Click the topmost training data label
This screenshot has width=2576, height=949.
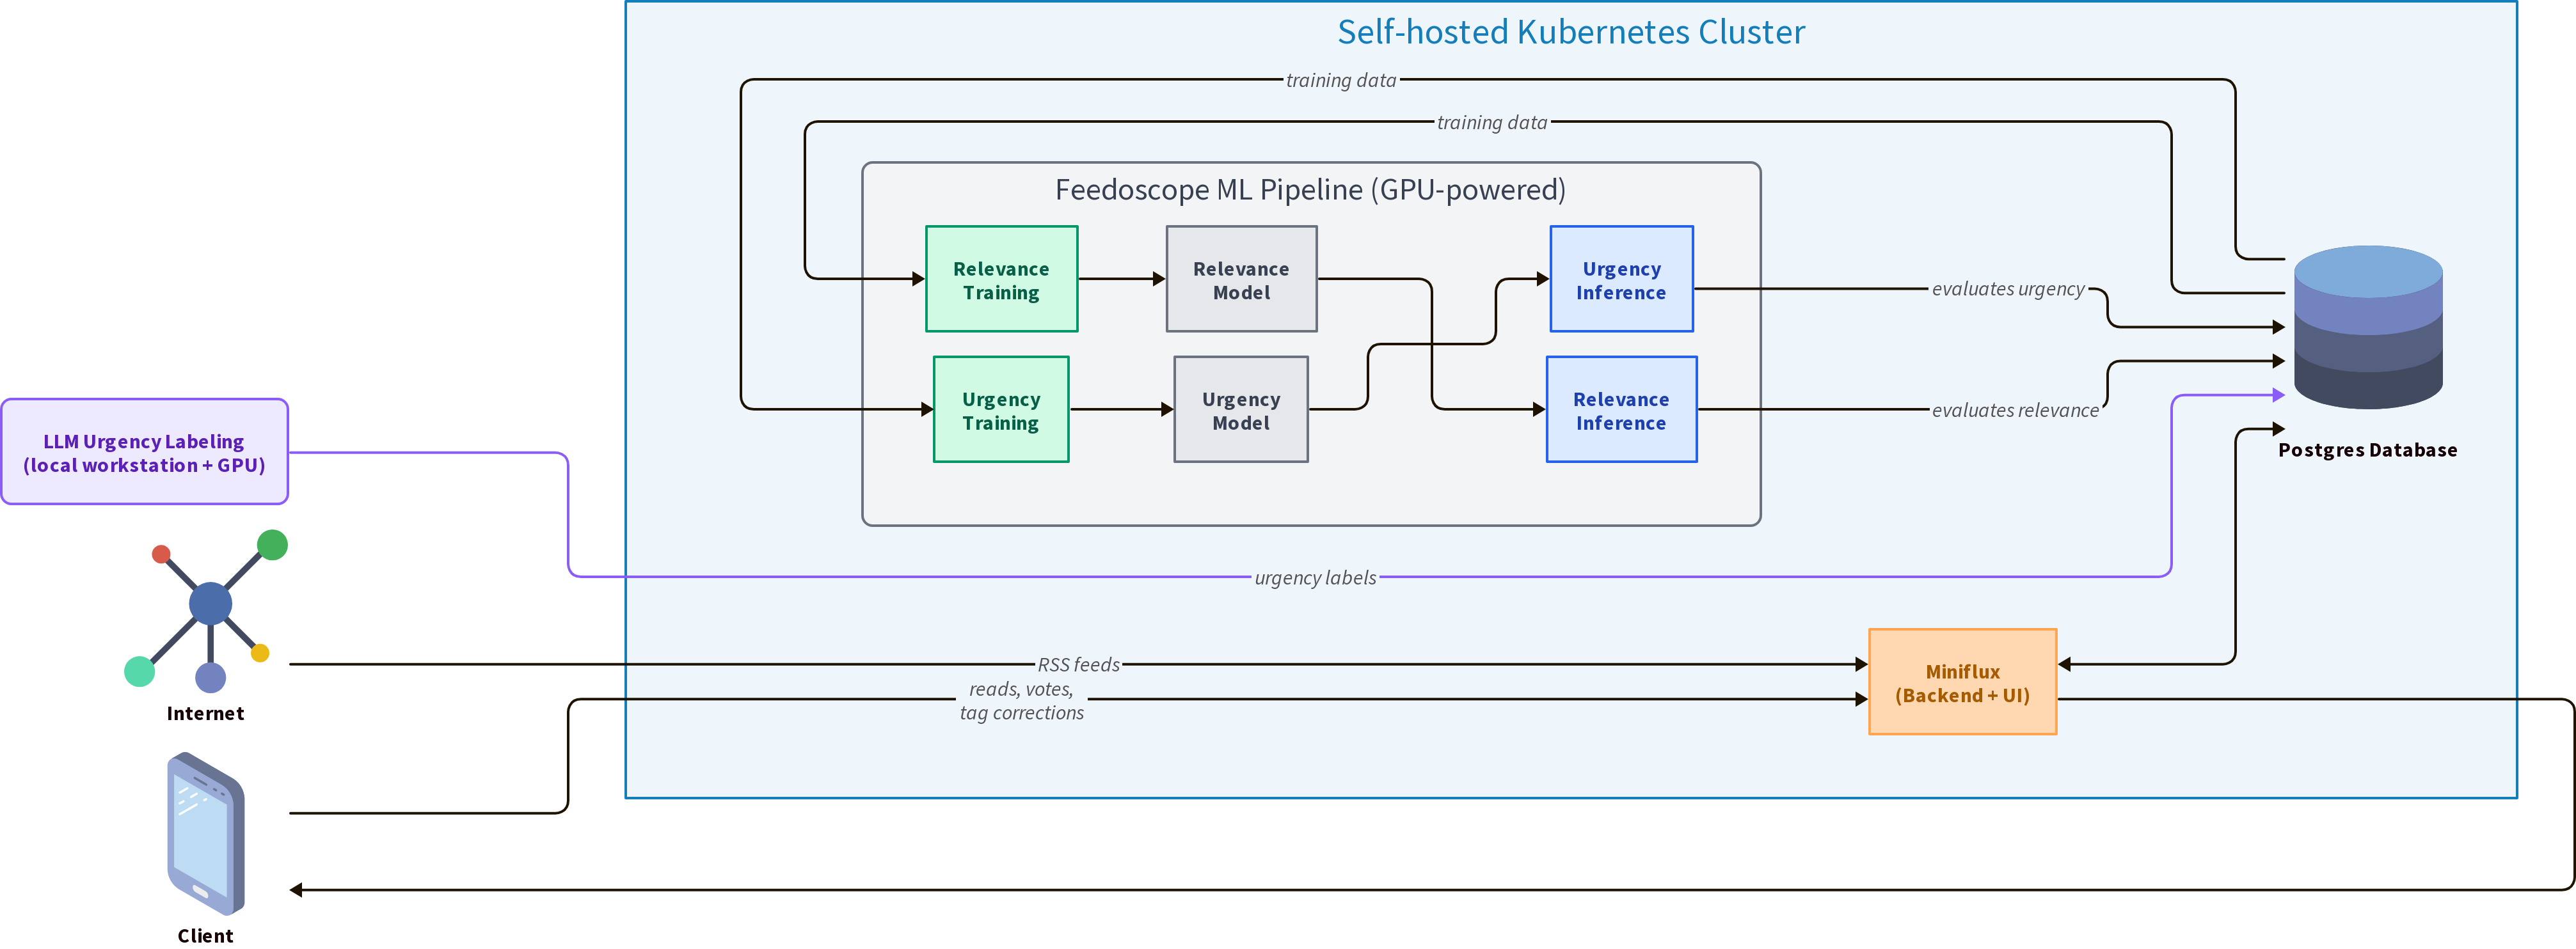[x=1340, y=80]
